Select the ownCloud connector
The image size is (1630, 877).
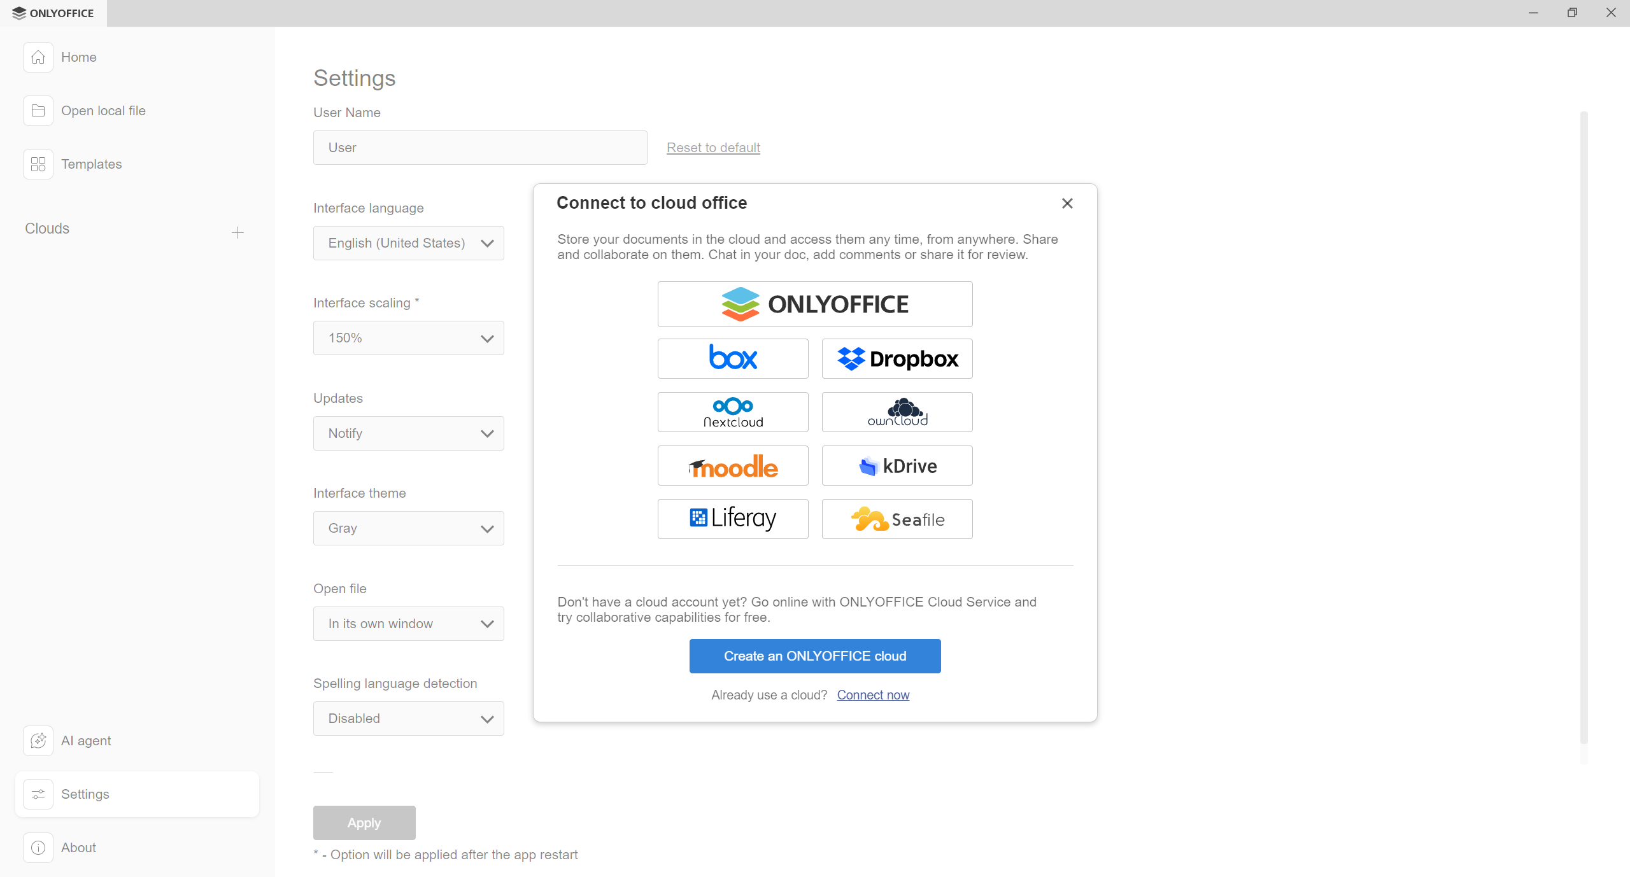[896, 412]
